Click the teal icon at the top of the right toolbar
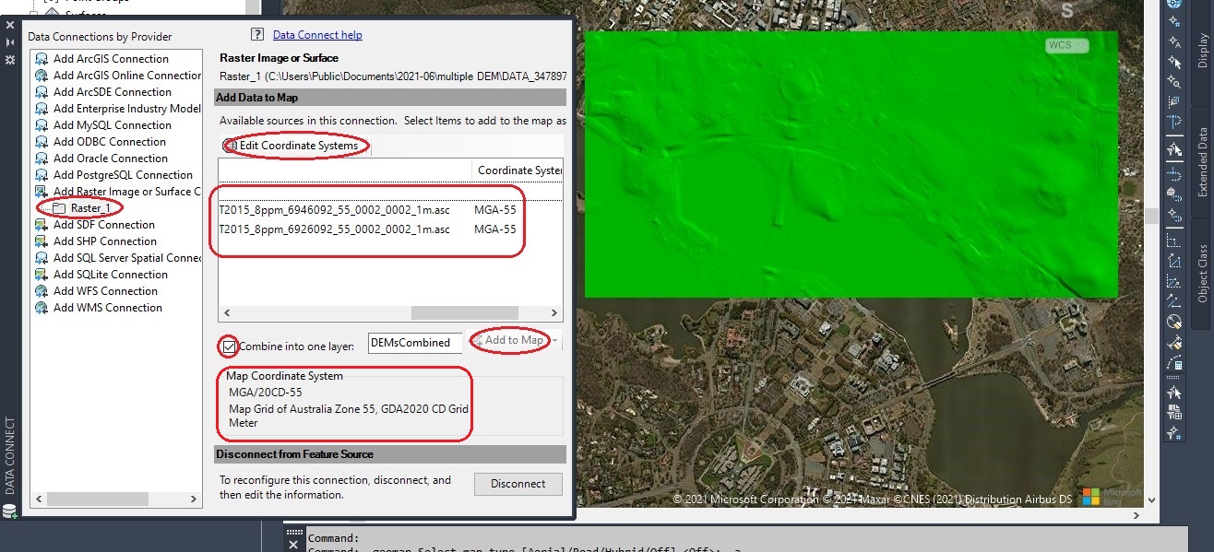Image resolution: width=1214 pixels, height=552 pixels. click(x=1173, y=5)
